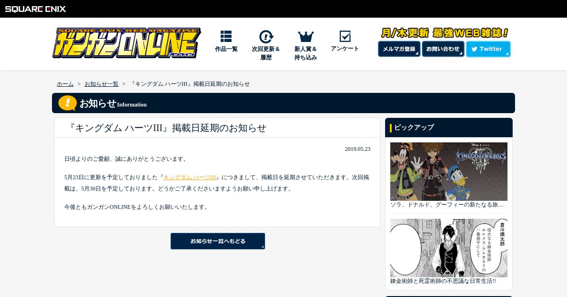The image size is (567, 297).
Task: Go to ホーム breadcrumb link
Action: [x=65, y=84]
